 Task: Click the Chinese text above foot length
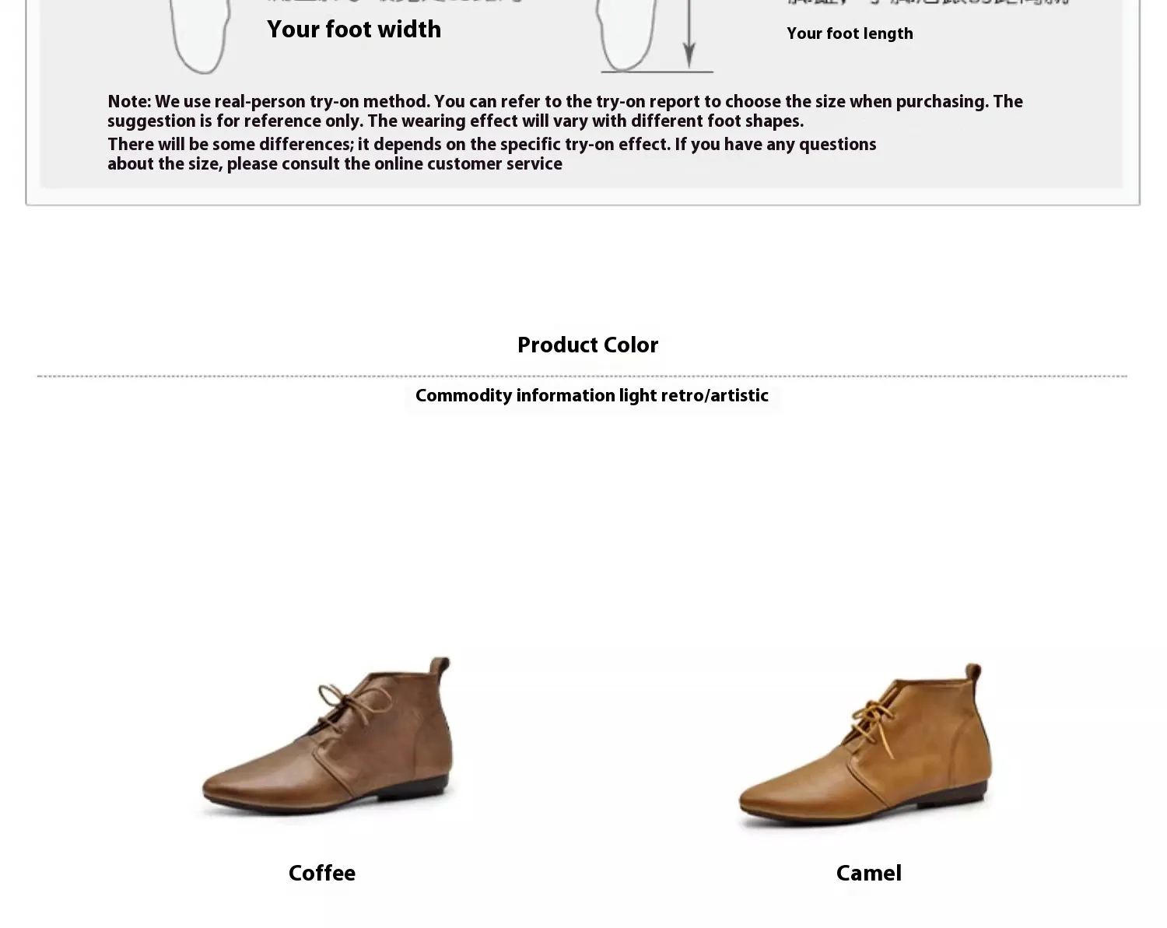tap(927, 2)
